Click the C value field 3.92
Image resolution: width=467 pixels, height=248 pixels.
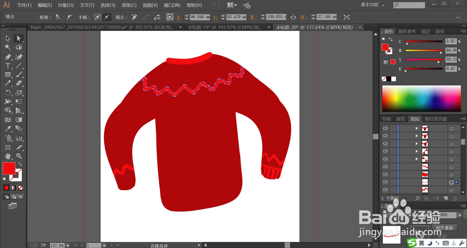click(451, 42)
